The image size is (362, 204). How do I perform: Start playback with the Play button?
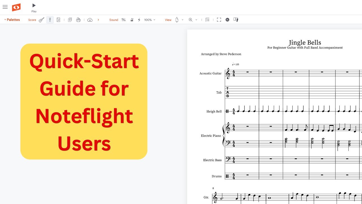pos(34,8)
